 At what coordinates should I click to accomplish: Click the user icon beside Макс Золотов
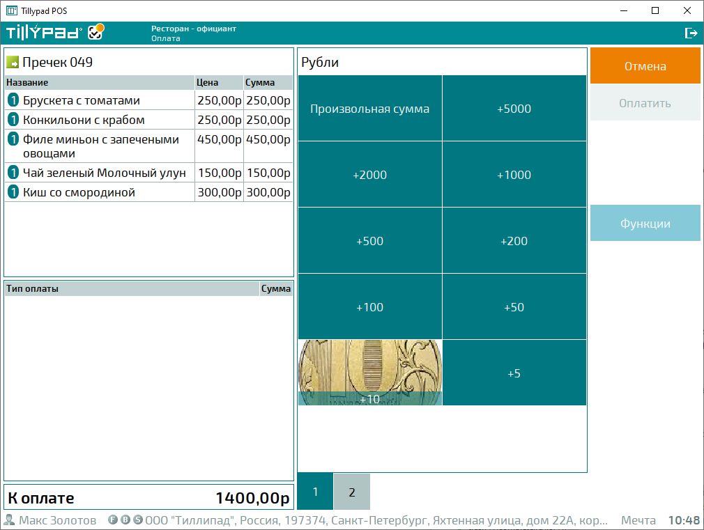pyautogui.click(x=10, y=520)
